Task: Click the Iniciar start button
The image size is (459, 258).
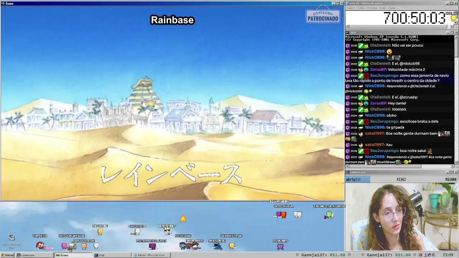Action: (x=7, y=255)
